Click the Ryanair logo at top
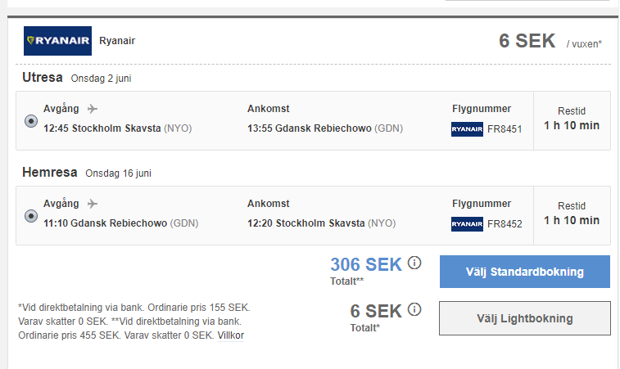 click(57, 41)
